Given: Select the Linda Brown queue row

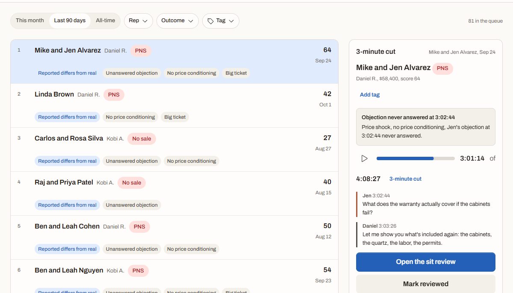Looking at the screenshot, I should click(x=174, y=105).
